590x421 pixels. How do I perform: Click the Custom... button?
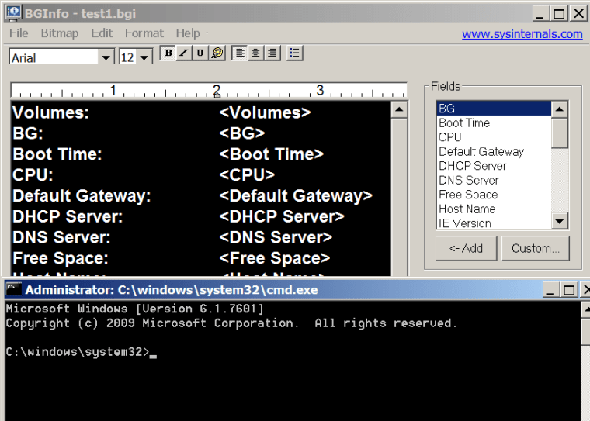[536, 248]
